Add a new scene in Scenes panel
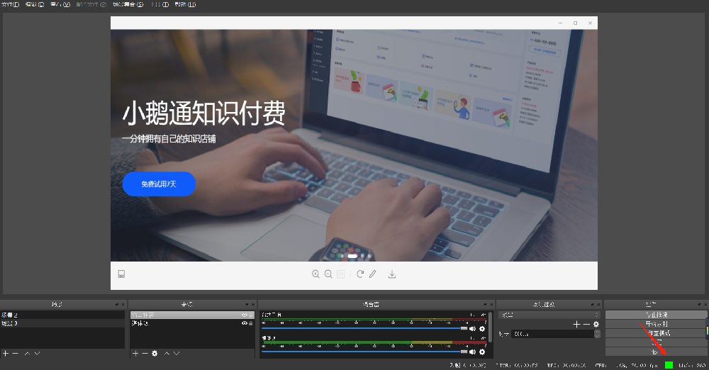 (x=6, y=353)
